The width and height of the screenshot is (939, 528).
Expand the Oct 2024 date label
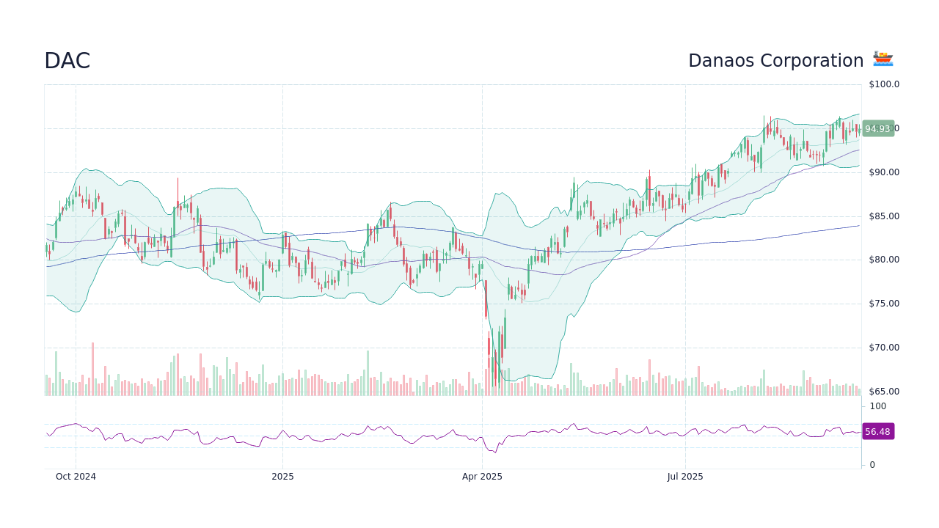point(76,476)
